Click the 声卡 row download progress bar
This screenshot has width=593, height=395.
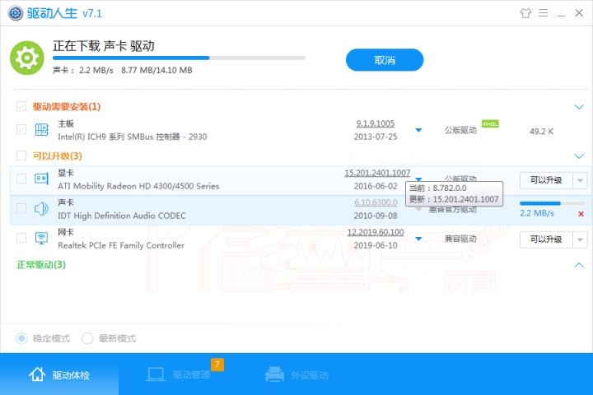pos(552,203)
